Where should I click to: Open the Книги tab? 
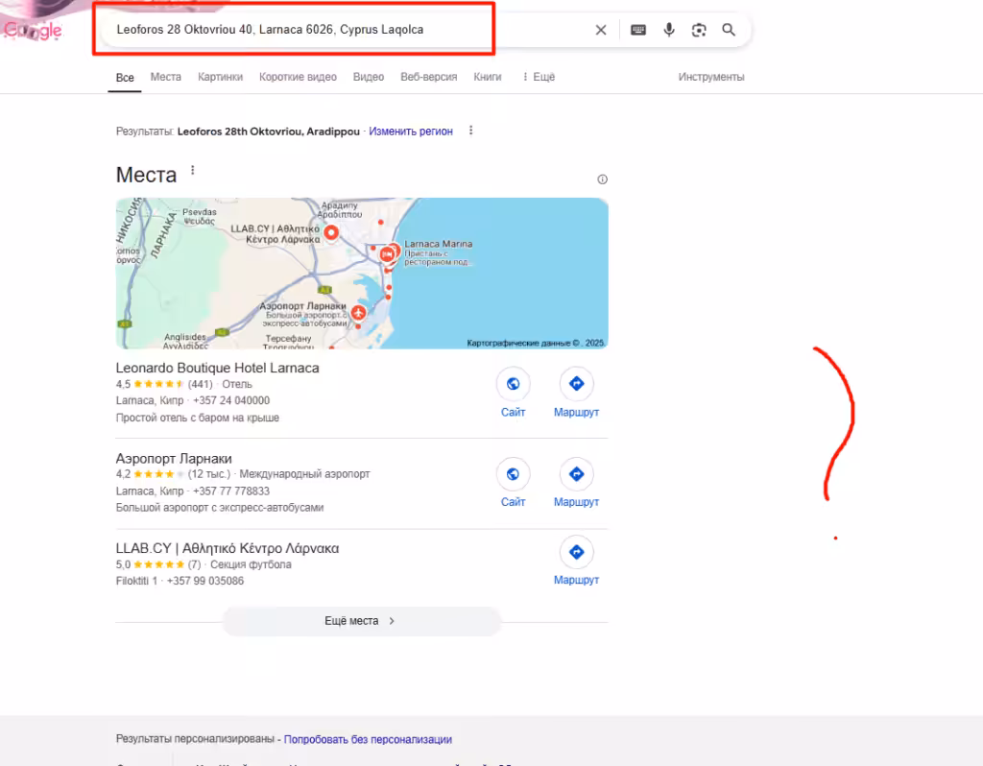coord(487,77)
